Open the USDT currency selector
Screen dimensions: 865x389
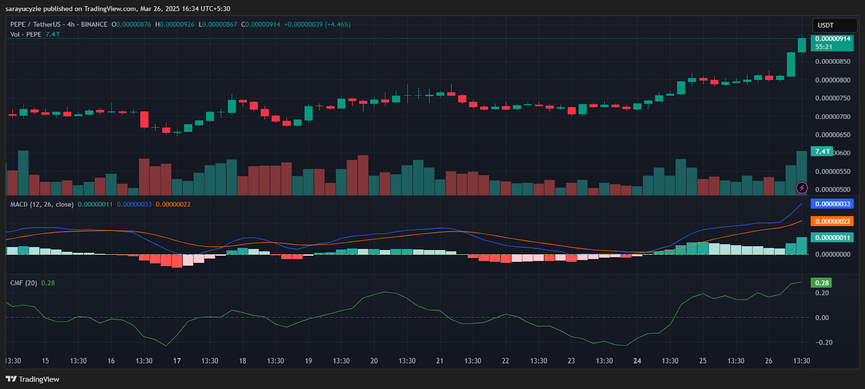click(x=834, y=25)
